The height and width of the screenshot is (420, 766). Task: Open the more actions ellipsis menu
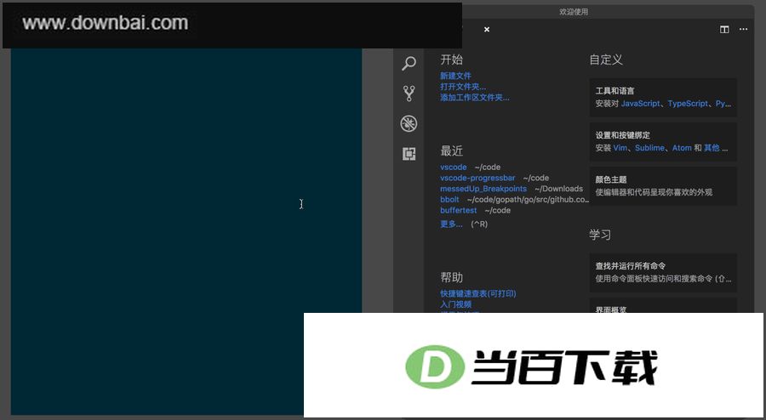click(743, 29)
